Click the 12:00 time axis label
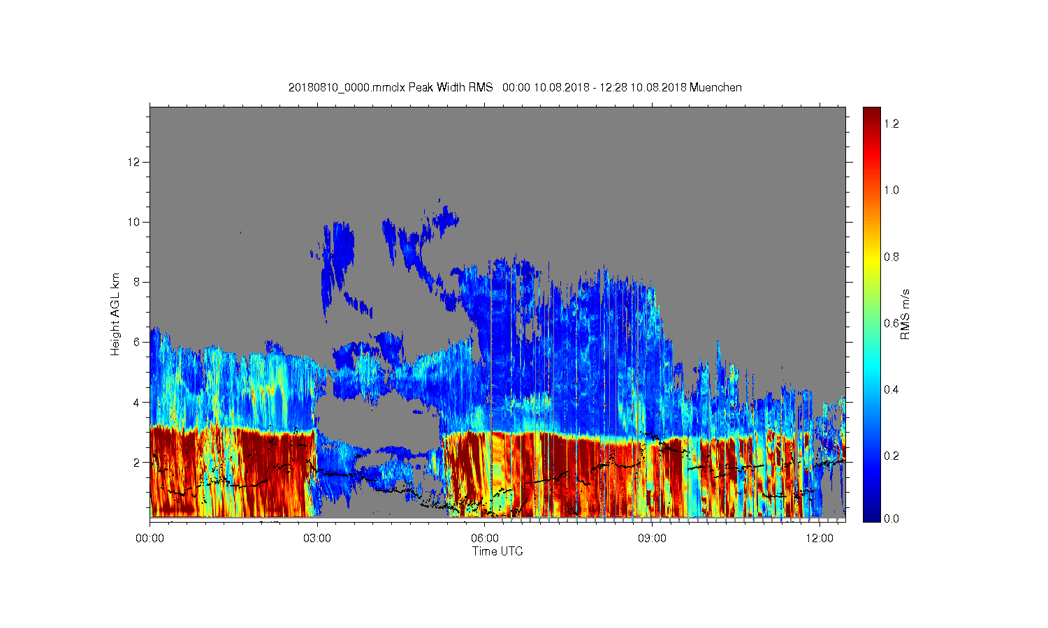Screen dimensions: 1048x628 [x=820, y=539]
